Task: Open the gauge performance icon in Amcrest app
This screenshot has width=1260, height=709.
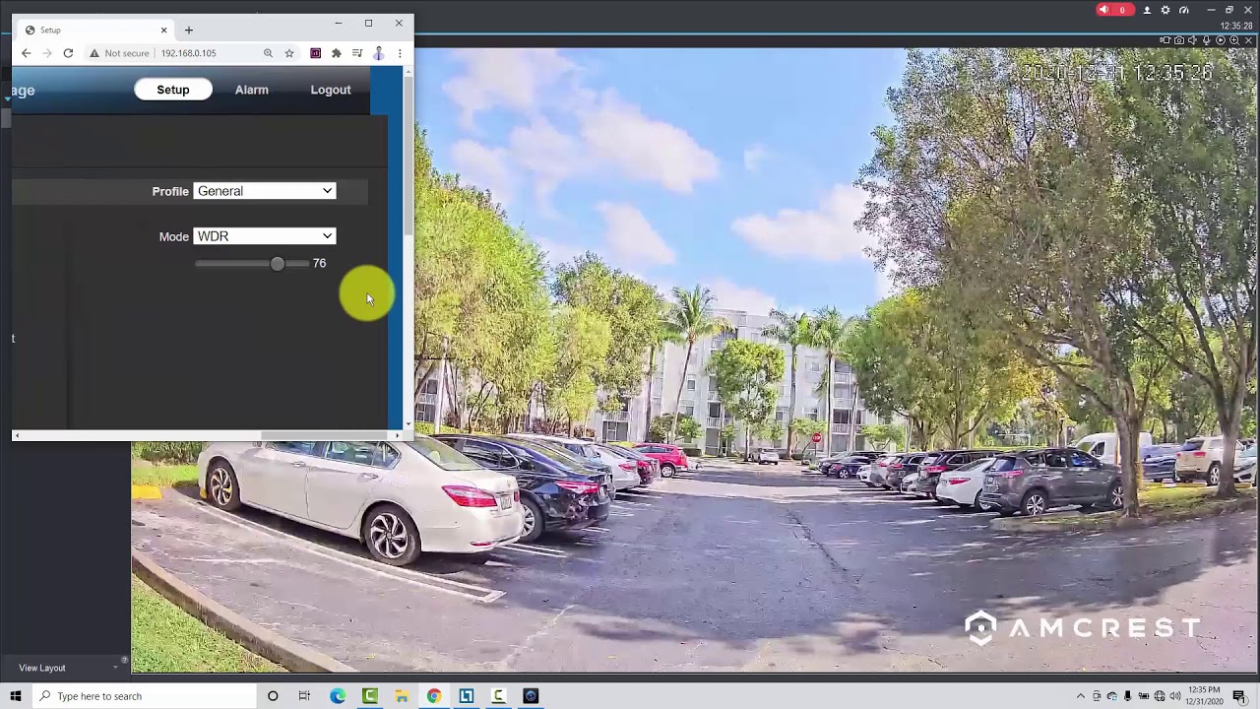Action: pos(1184,10)
